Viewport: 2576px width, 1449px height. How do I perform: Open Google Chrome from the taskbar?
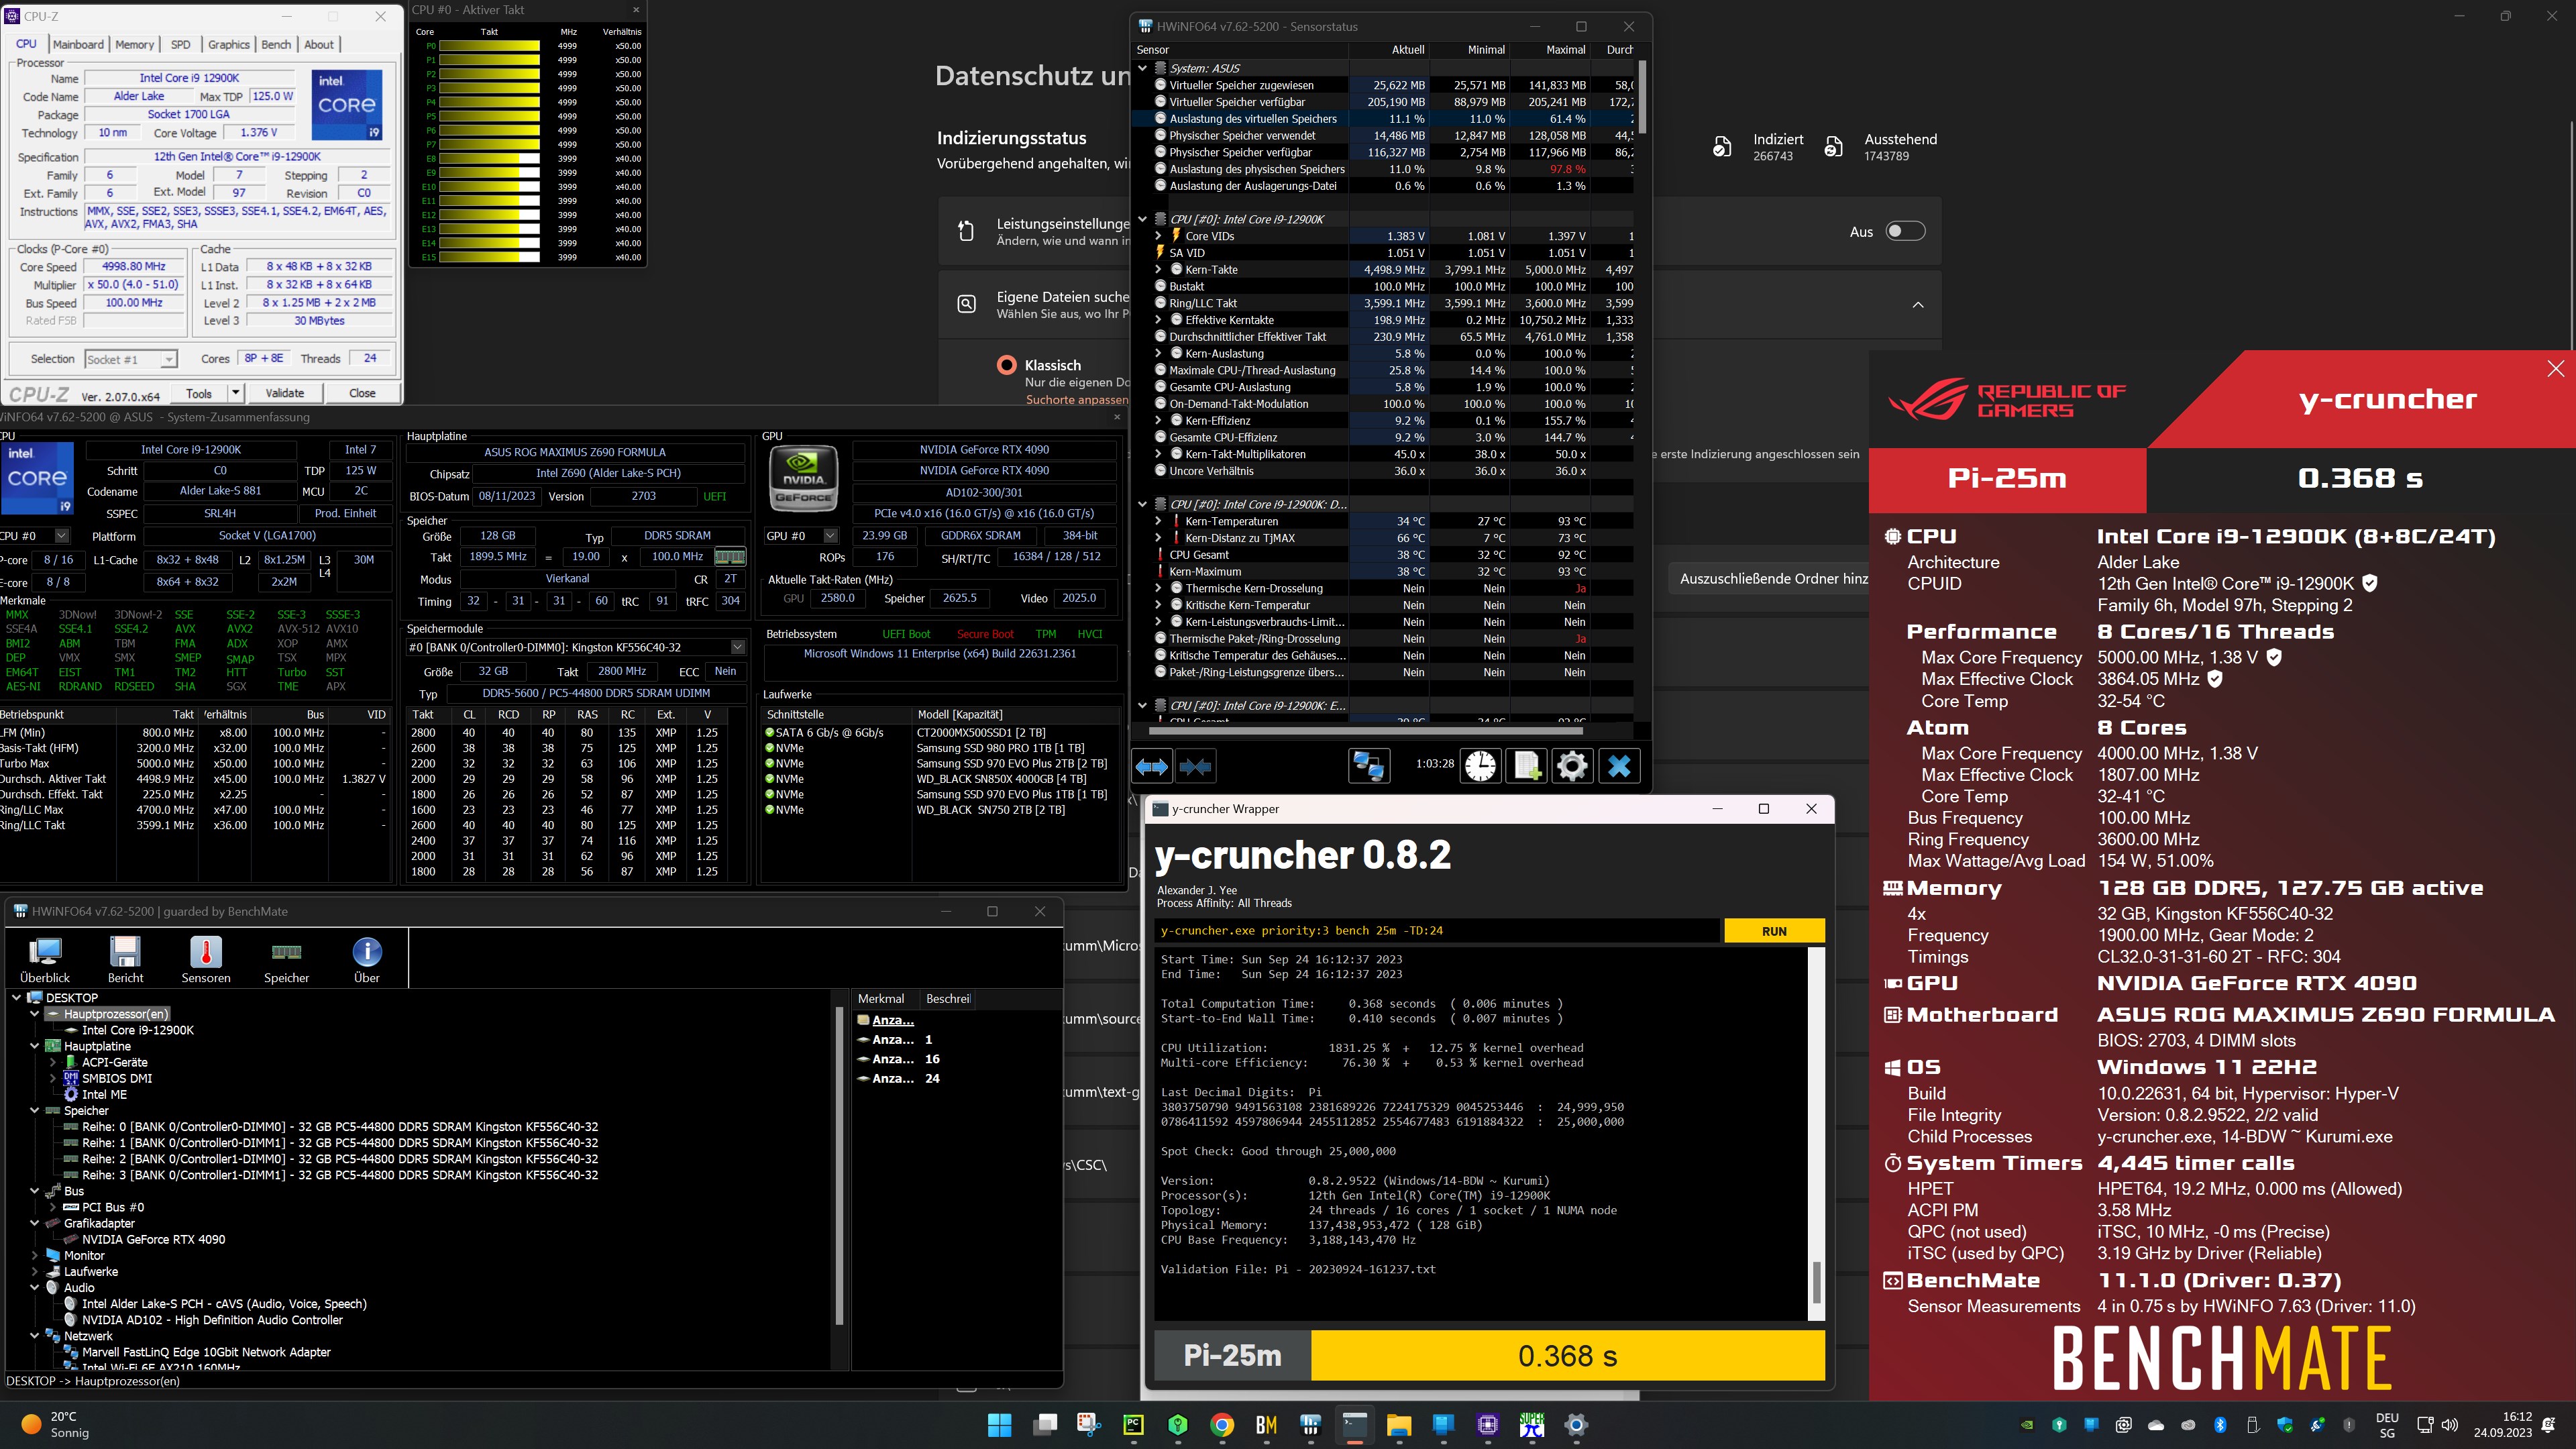[1222, 1425]
